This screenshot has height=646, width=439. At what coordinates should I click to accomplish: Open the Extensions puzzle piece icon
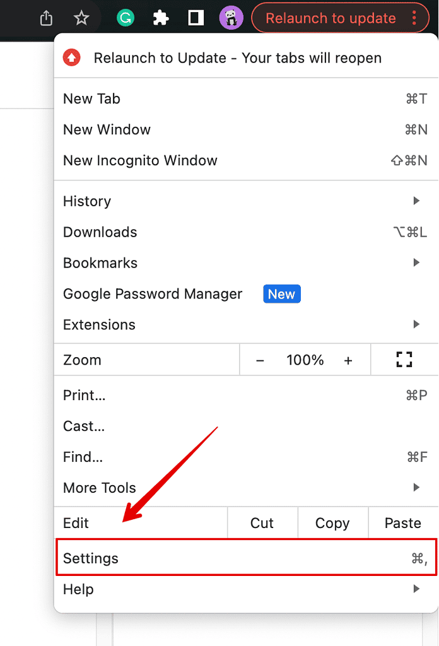click(x=160, y=18)
